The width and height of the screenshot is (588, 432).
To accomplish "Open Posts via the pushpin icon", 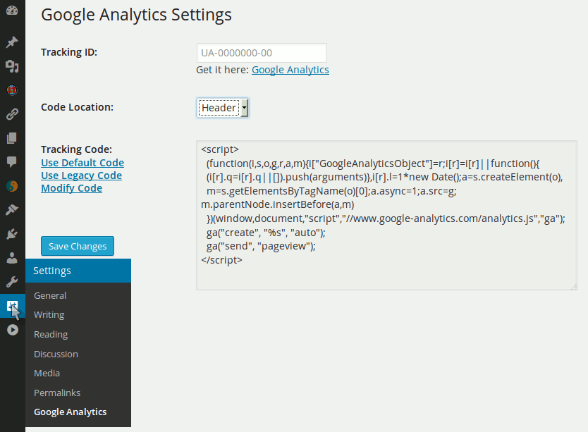I will [12, 42].
